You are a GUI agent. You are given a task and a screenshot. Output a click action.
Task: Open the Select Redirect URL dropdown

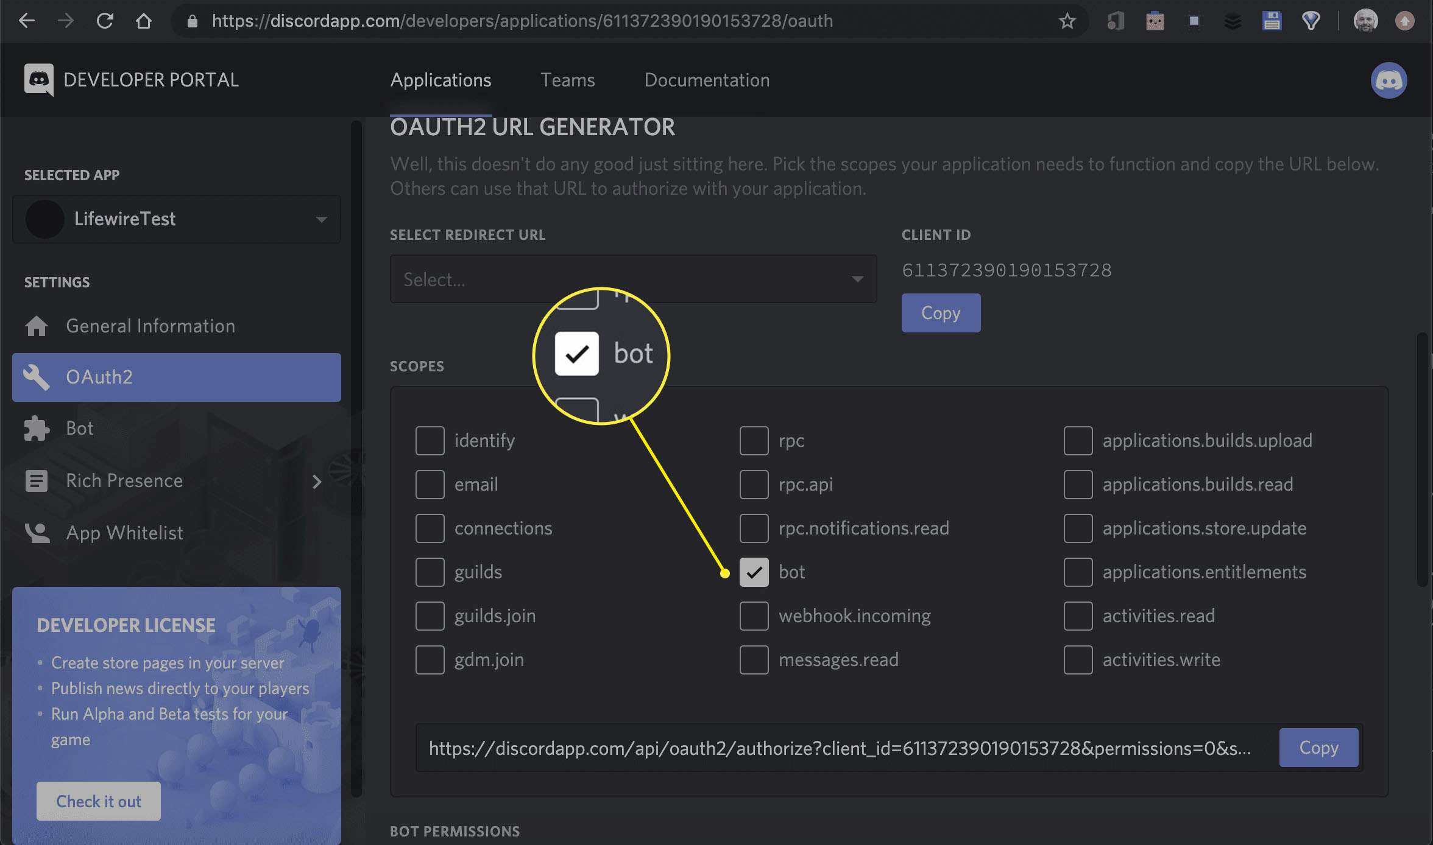click(634, 279)
